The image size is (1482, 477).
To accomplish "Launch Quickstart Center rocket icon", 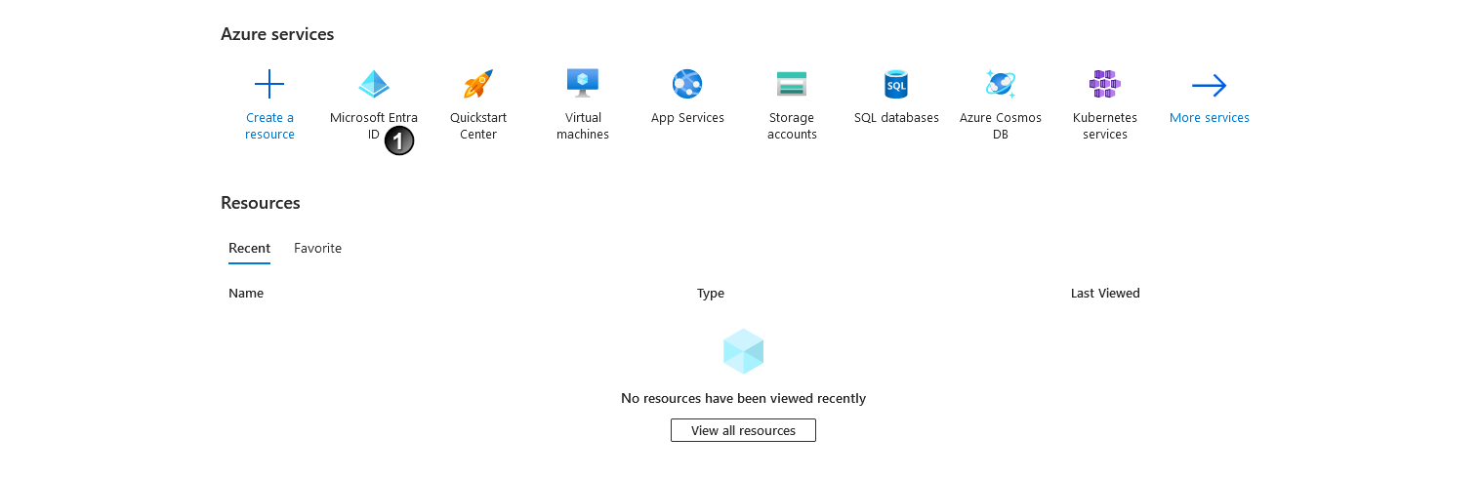I will [x=478, y=84].
